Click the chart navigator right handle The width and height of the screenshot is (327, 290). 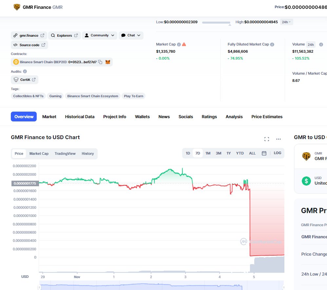pyautogui.click(x=284, y=287)
